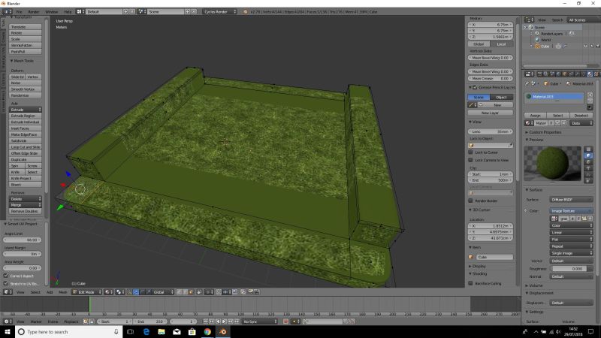The image size is (601, 338).
Task: Click the Blender icon in Windows taskbar
Action: pos(222,331)
